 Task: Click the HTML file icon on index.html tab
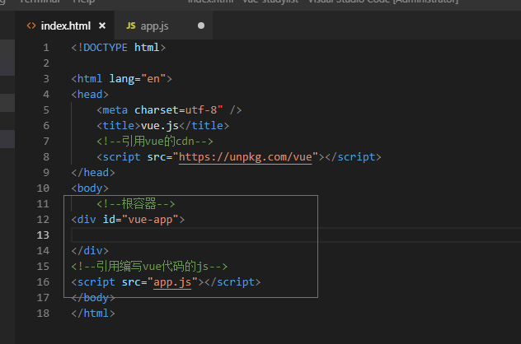pos(31,26)
